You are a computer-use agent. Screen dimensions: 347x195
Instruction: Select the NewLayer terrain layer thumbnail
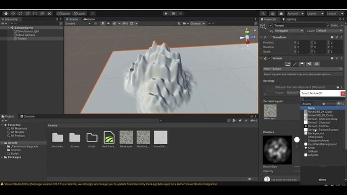(x=270, y=110)
